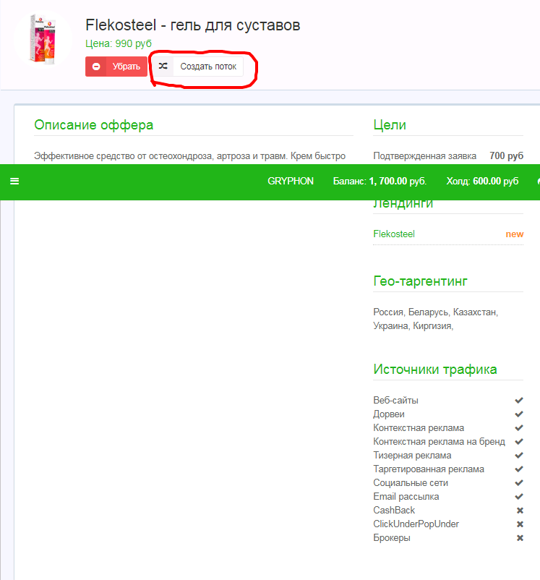Click the Flekosteel product thumbnail image
540x580 pixels.
point(42,39)
